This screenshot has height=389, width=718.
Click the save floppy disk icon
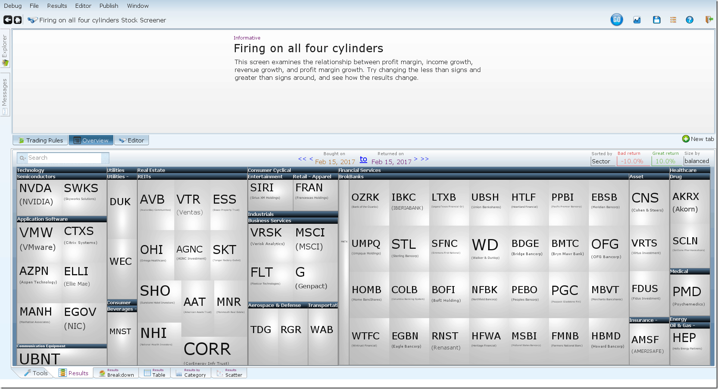click(x=656, y=20)
